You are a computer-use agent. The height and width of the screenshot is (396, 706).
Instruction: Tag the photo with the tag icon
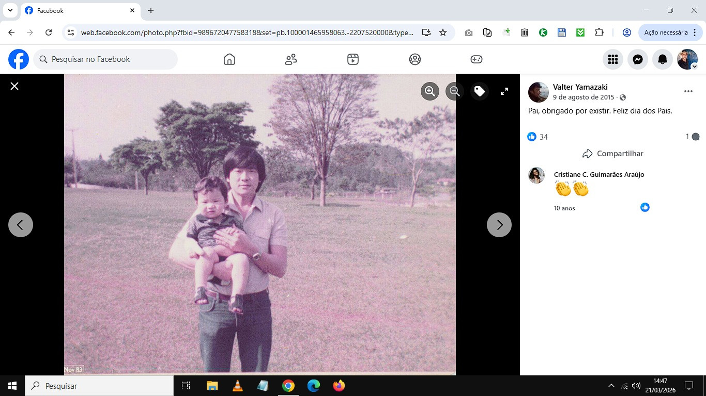[480, 91]
